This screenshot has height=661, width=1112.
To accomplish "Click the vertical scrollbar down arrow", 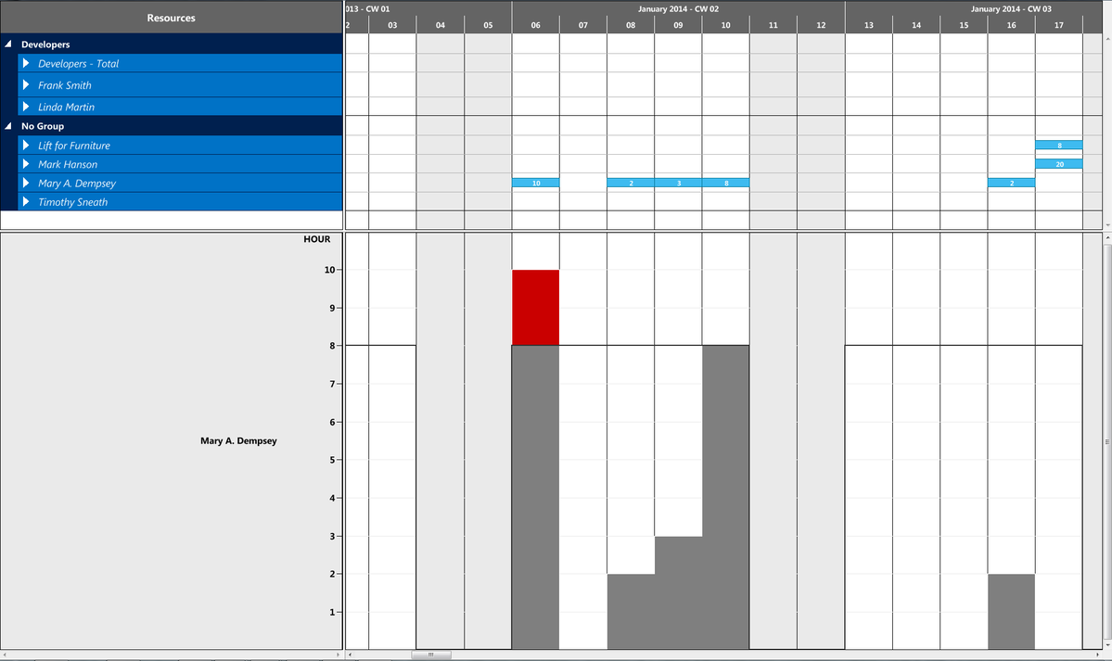I will click(1106, 646).
